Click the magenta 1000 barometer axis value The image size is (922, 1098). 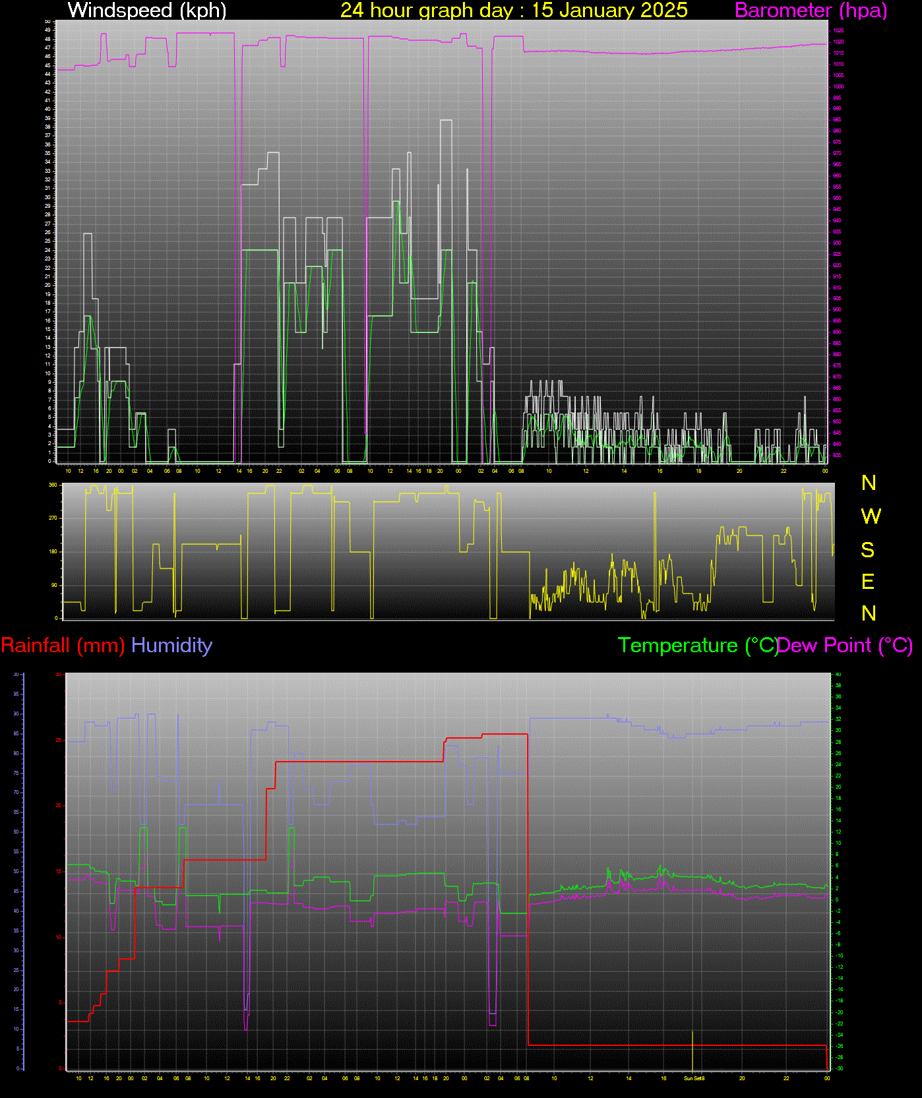pos(838,86)
